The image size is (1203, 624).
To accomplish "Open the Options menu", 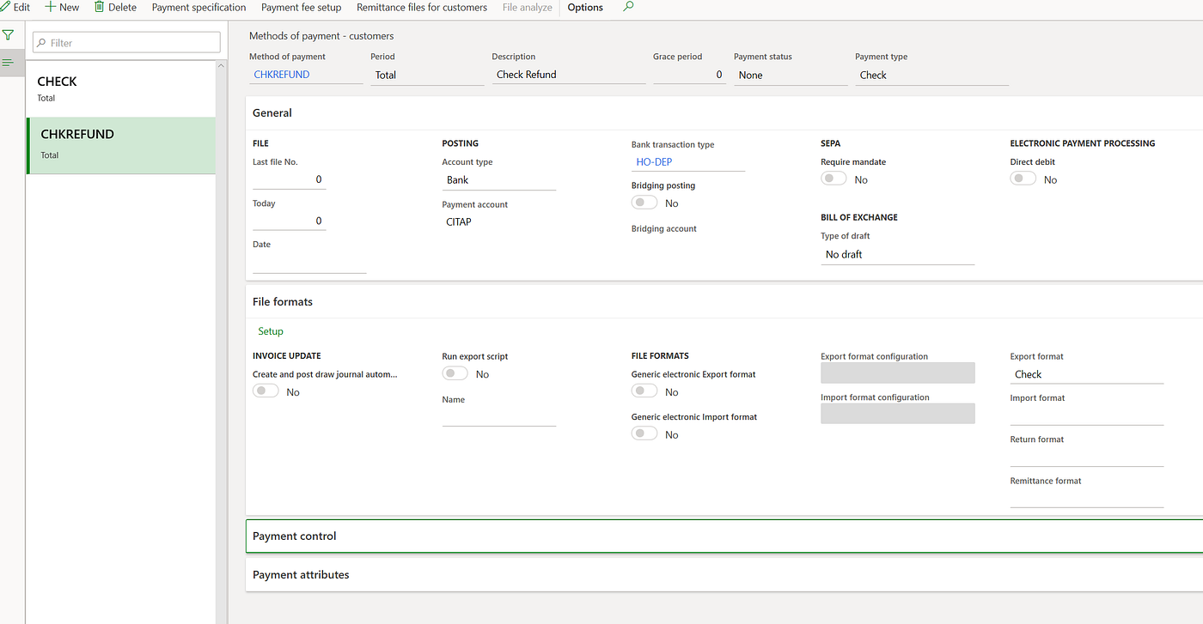I will click(x=584, y=8).
